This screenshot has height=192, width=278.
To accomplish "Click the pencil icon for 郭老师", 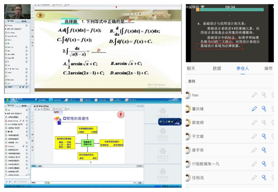I will pos(254,122).
